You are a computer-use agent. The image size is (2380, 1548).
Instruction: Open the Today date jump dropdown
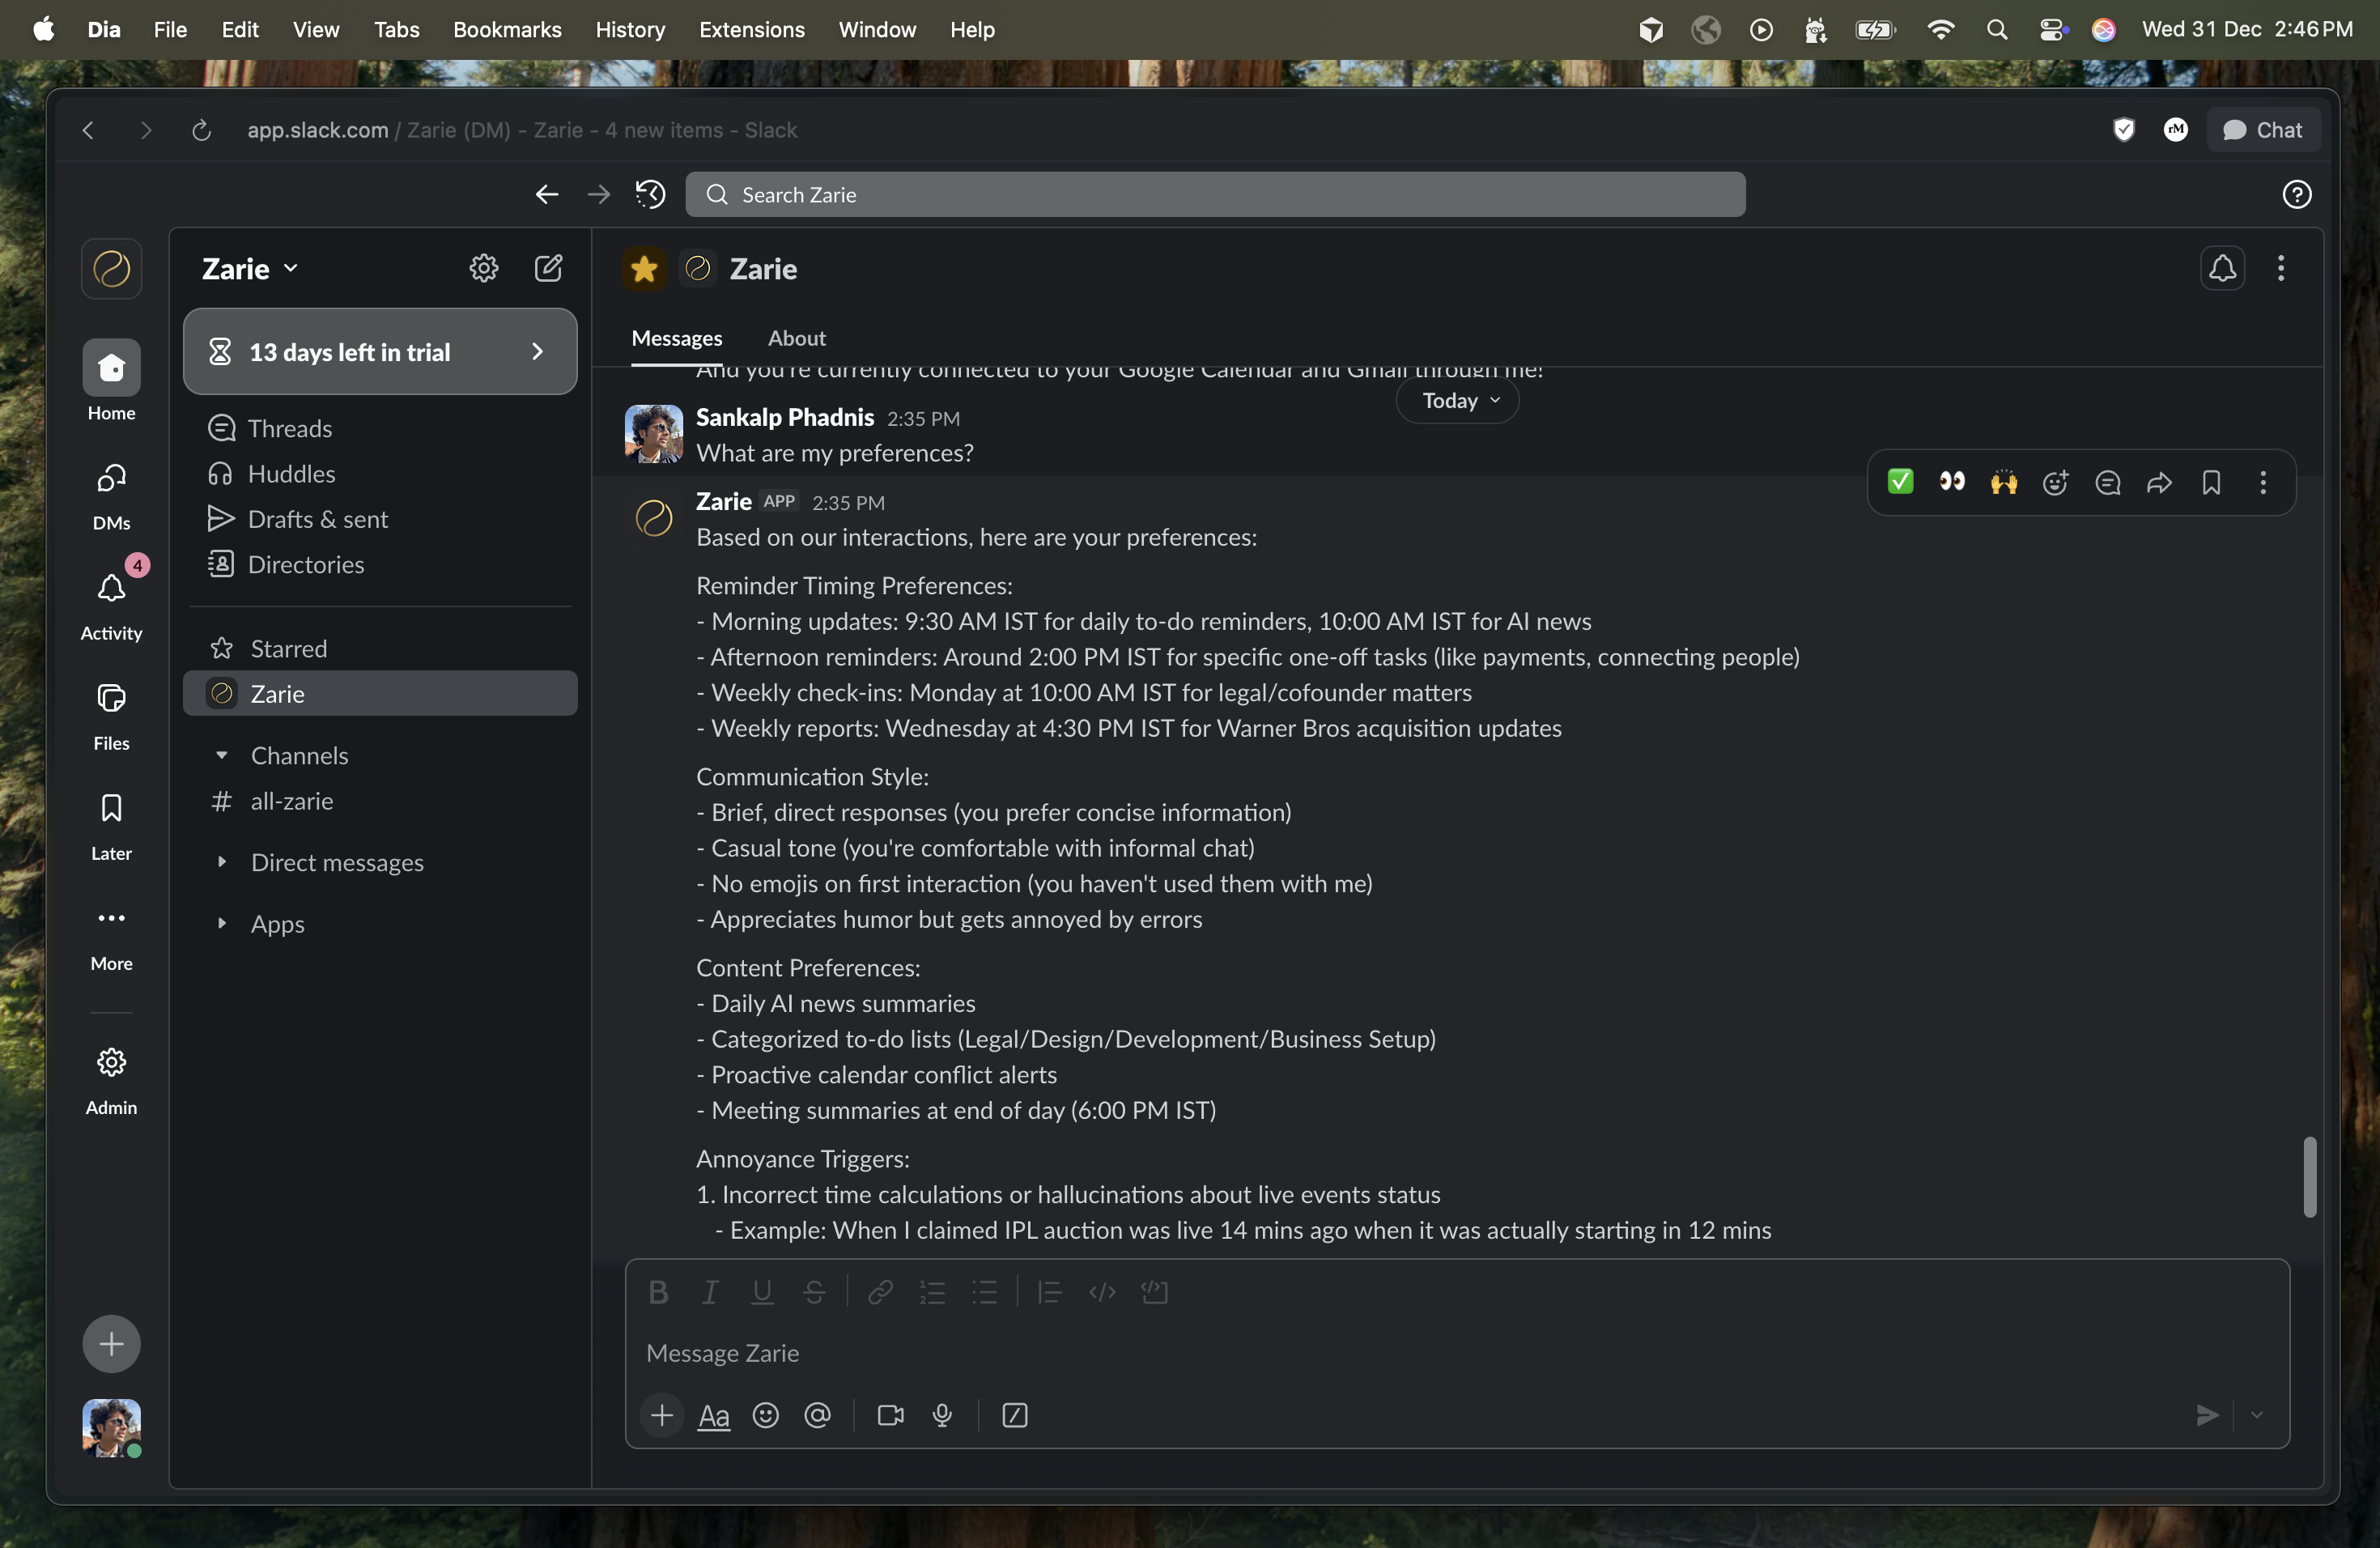[1458, 401]
